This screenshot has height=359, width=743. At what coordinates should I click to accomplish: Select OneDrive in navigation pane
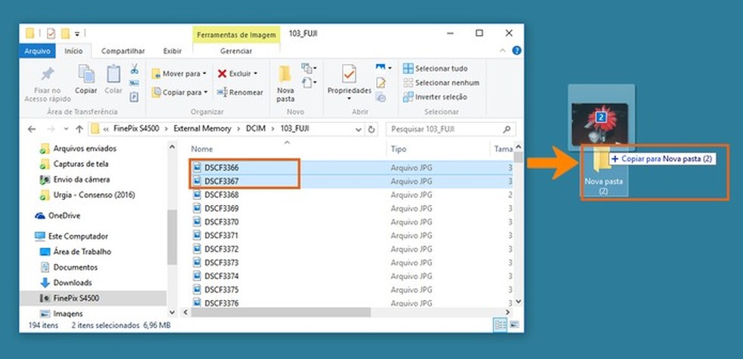tap(64, 216)
